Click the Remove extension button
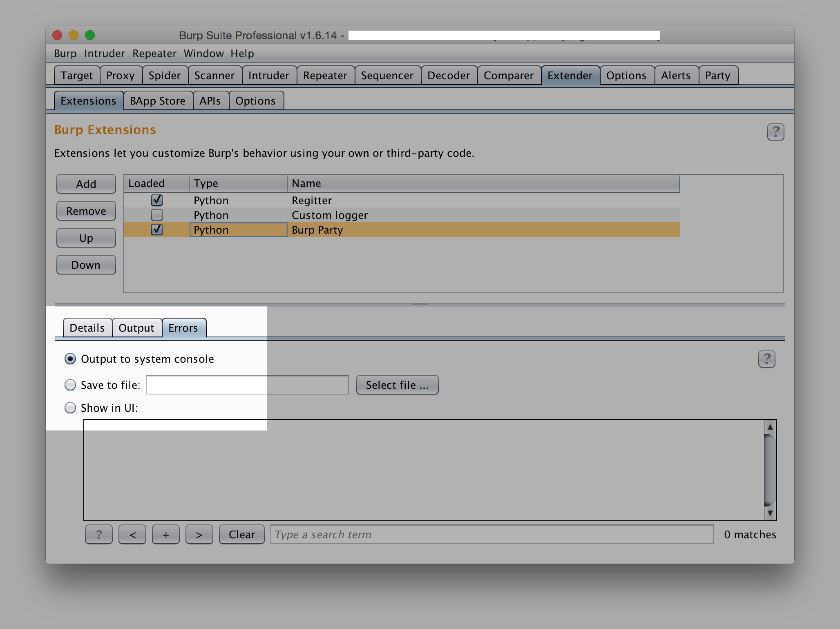 pos(86,211)
